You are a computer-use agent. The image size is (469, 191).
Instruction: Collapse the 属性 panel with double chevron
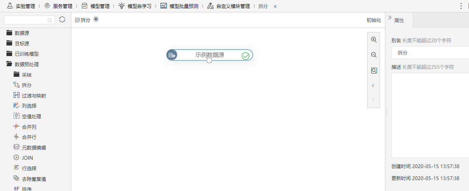pos(390,17)
